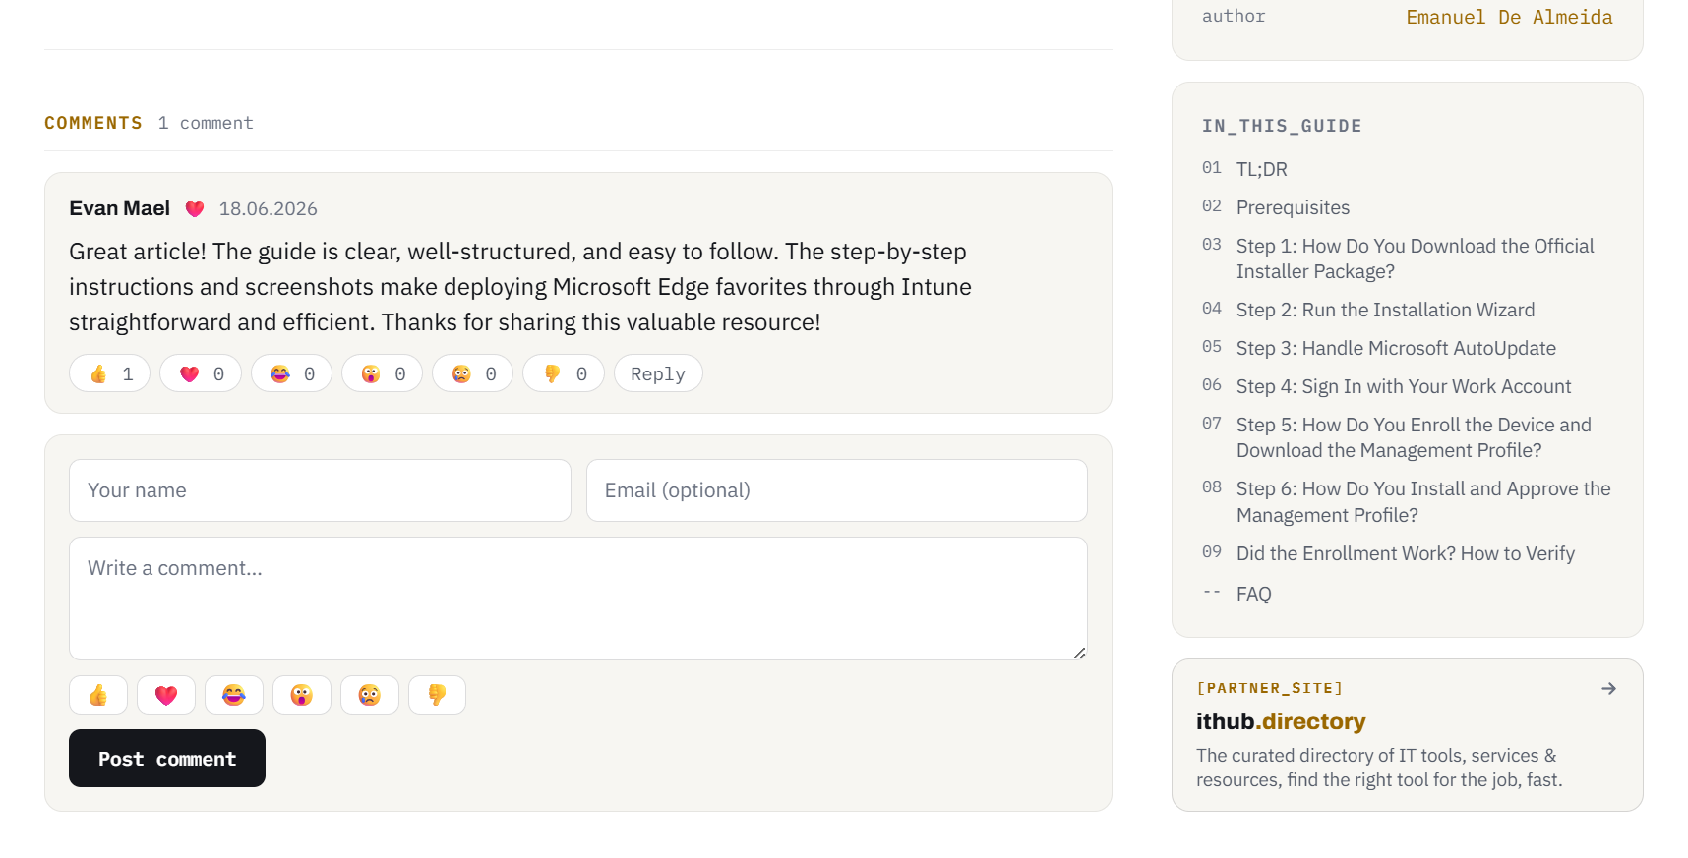This screenshot has width=1688, height=858.
Task: Click the heart icon beside Evan Mael
Action: 195,208
